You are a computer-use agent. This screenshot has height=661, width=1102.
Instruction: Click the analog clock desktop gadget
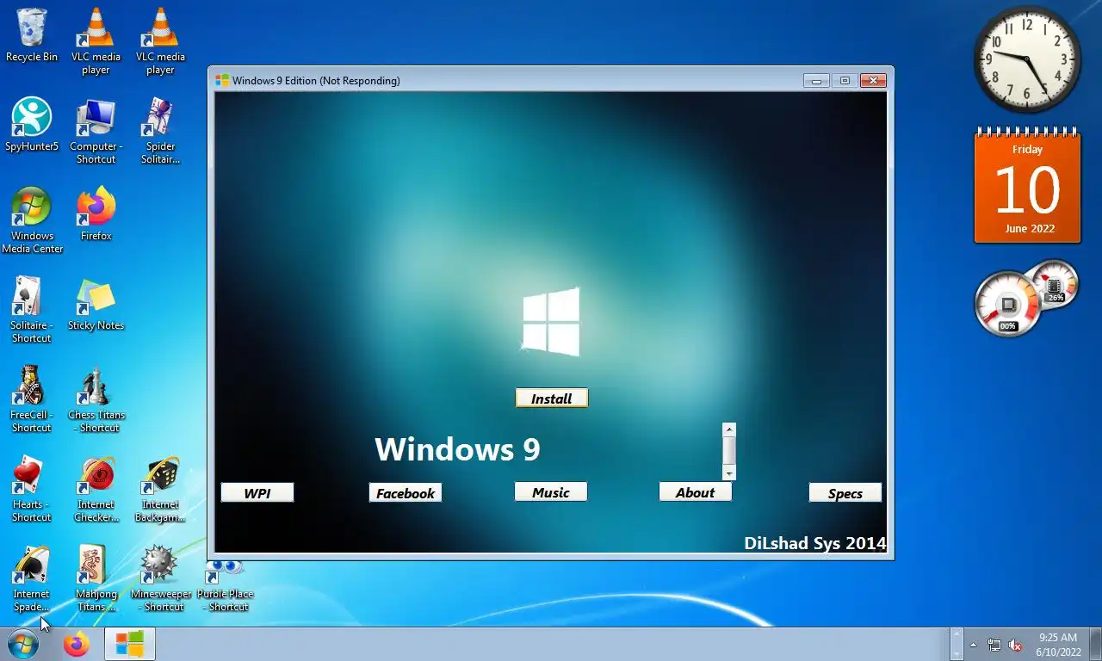pos(1027,59)
